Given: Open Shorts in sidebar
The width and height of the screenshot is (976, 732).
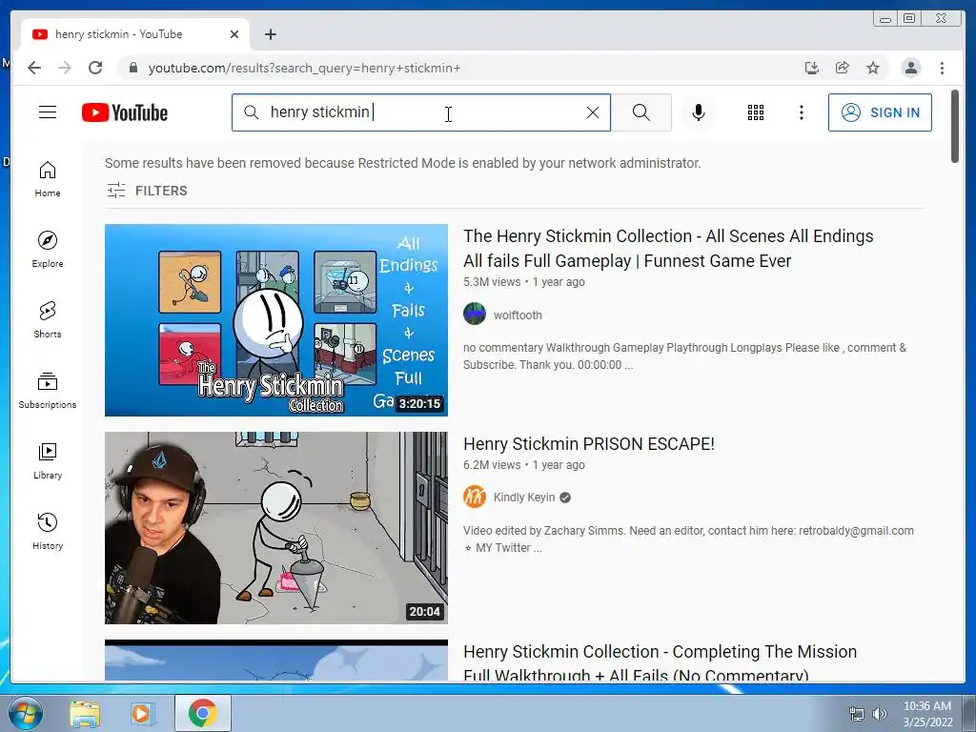Looking at the screenshot, I should pyautogui.click(x=48, y=320).
